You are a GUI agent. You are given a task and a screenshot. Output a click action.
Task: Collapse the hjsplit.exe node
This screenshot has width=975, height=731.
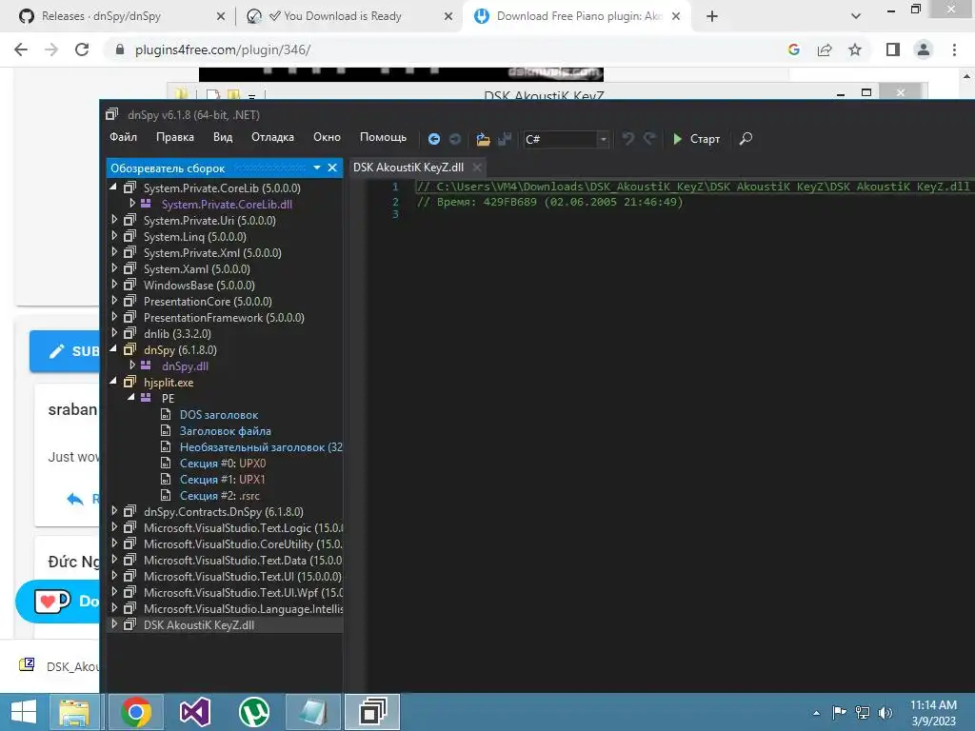point(113,382)
